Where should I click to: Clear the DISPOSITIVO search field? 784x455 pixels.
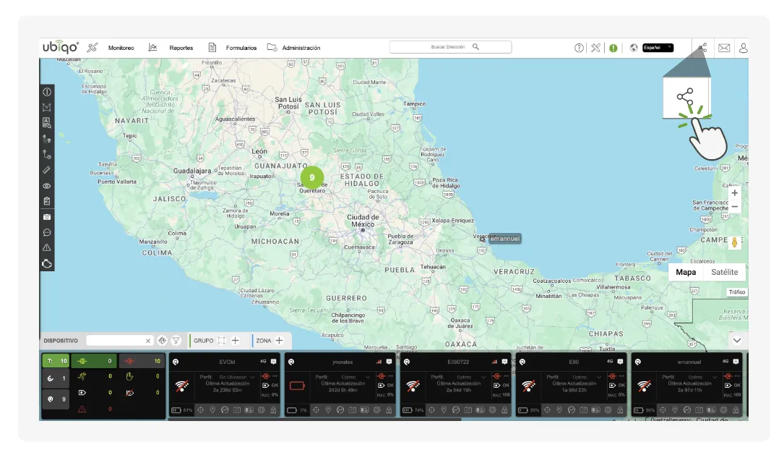click(x=148, y=341)
